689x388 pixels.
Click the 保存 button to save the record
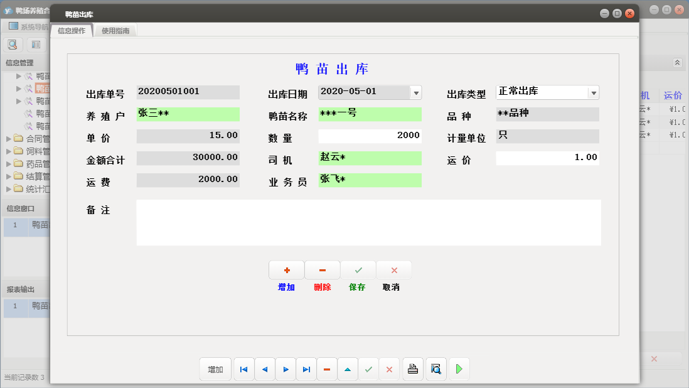pyautogui.click(x=358, y=269)
